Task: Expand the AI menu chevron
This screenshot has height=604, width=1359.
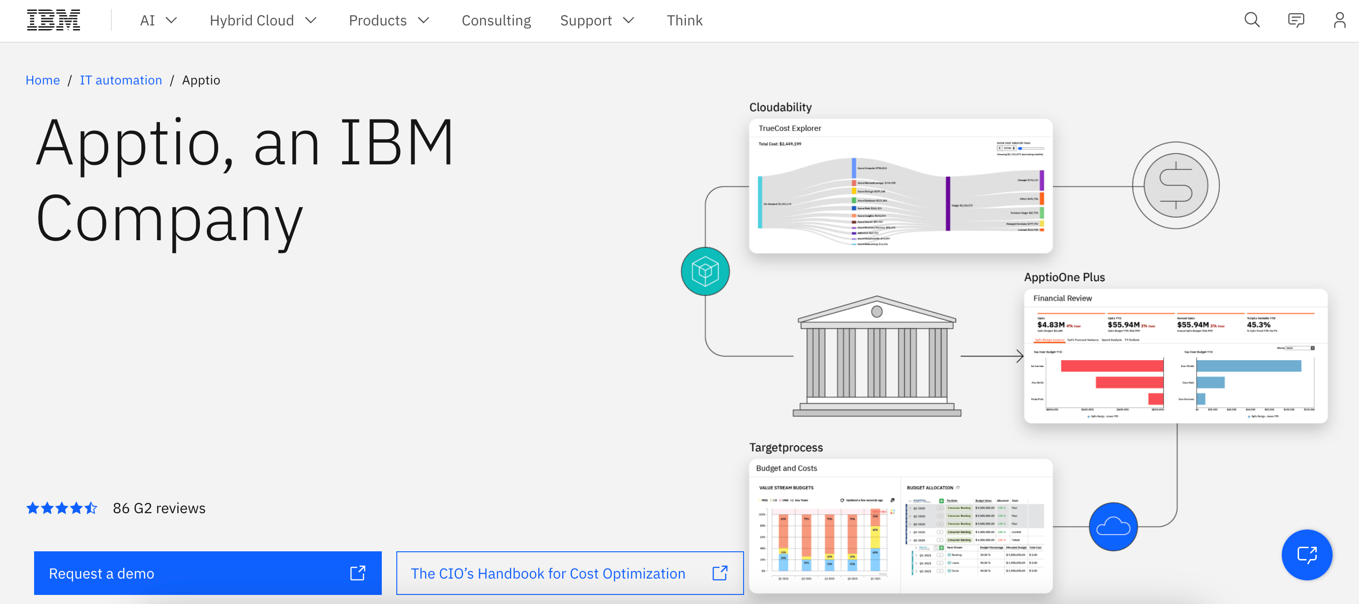Action: pos(171,20)
